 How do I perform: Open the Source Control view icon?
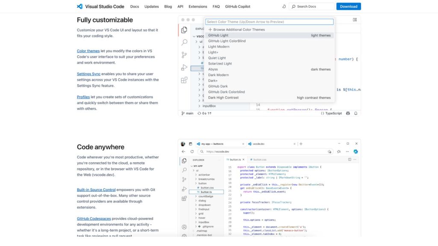[x=184, y=55]
